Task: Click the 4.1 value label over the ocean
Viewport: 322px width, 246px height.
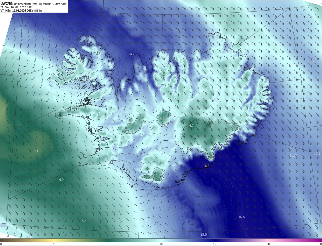Action: [36, 150]
